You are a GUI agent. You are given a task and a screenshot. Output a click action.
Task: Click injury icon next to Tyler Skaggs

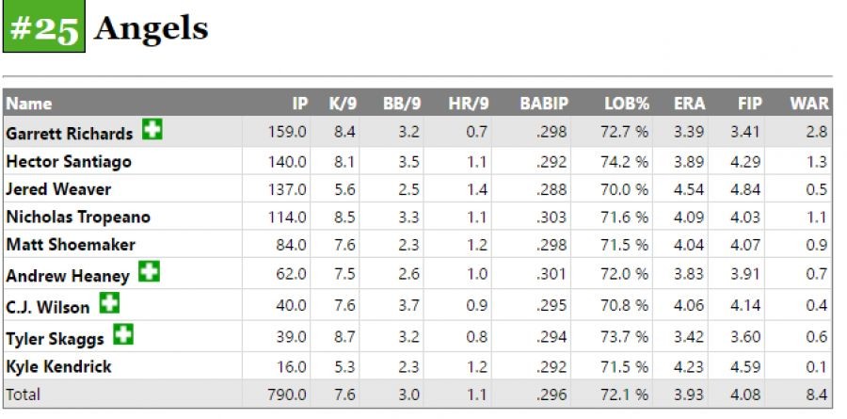click(123, 334)
